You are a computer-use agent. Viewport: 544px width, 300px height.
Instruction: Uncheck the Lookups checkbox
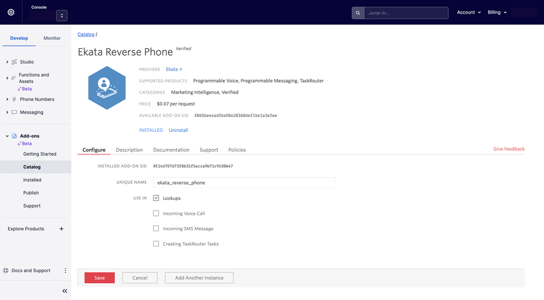(156, 198)
